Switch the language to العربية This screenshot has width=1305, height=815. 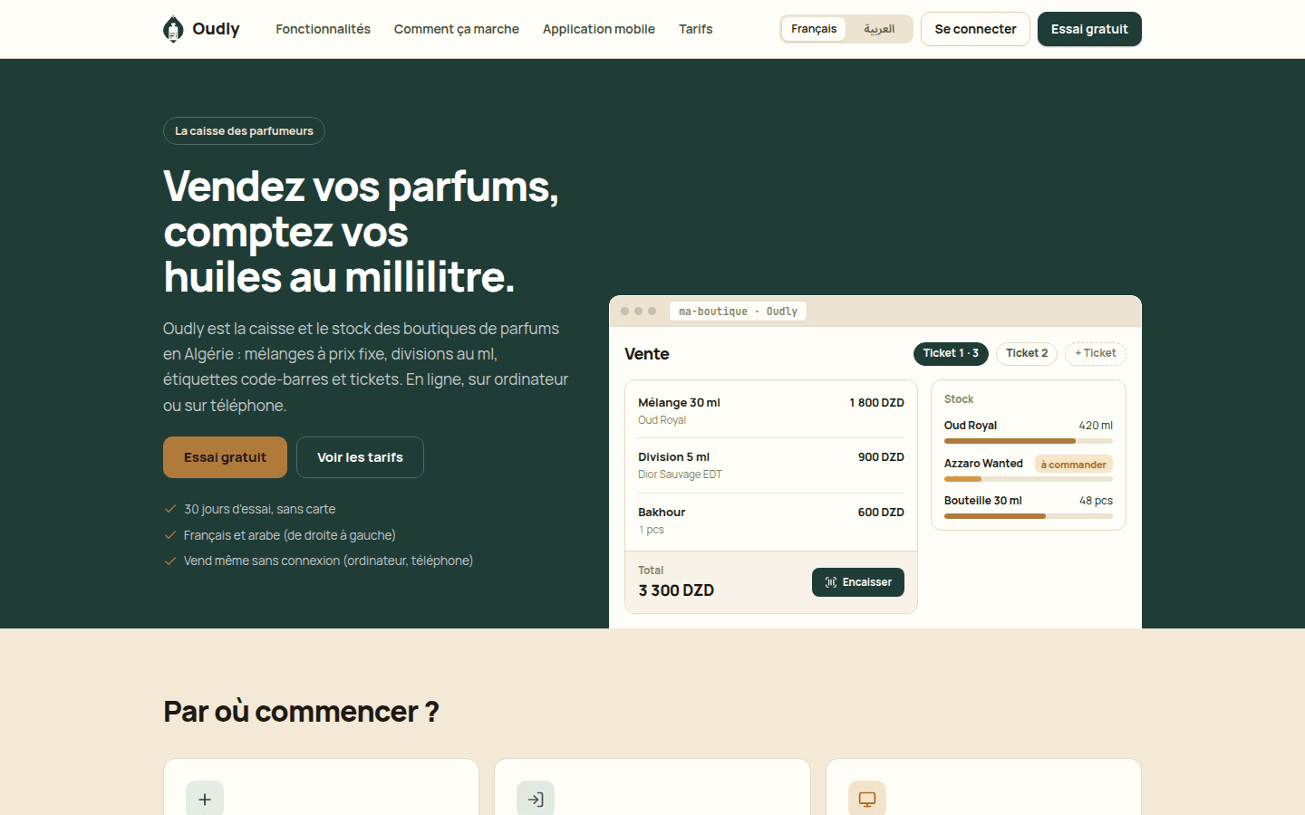tap(879, 29)
